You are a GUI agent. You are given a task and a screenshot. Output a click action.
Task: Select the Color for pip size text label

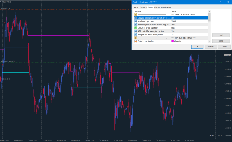146,41
